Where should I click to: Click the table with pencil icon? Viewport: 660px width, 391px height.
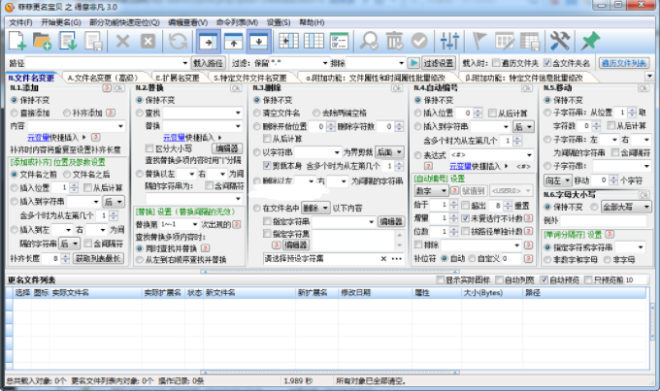pos(505,42)
